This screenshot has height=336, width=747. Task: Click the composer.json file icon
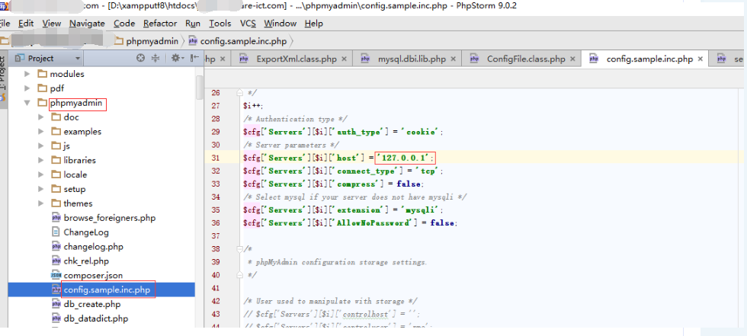pyautogui.click(x=56, y=275)
